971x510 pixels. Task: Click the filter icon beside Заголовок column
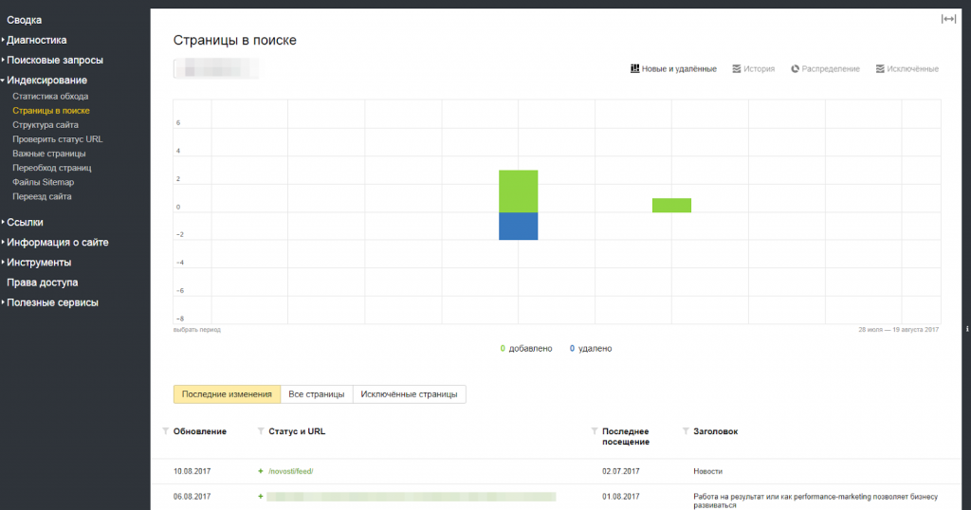click(686, 431)
